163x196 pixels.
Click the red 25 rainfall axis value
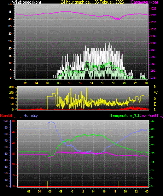pyautogui.click(x=13, y=132)
